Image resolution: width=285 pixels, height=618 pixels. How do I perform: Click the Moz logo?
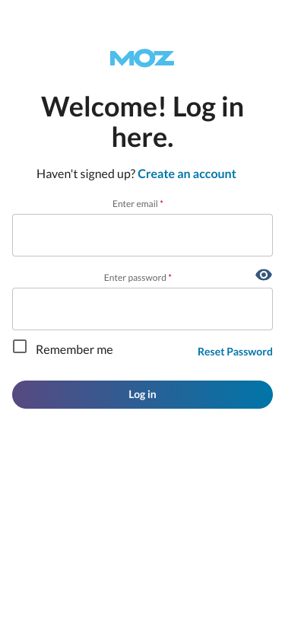[142, 59]
